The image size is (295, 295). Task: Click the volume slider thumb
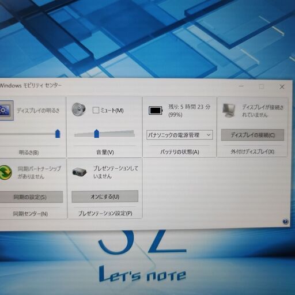[97, 134]
